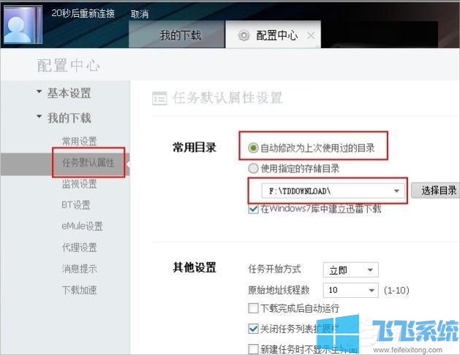
Task: Click the gear icon on 配置中心 tab
Action: tap(244, 35)
